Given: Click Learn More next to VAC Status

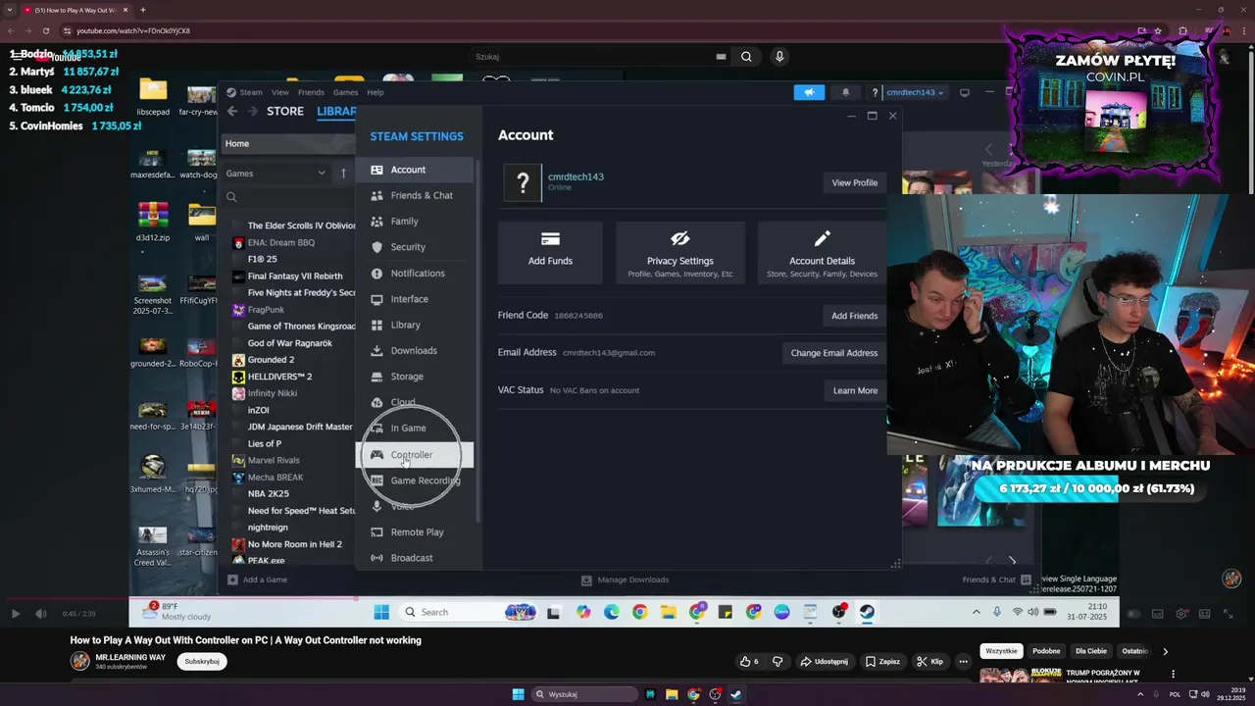Looking at the screenshot, I should (855, 390).
